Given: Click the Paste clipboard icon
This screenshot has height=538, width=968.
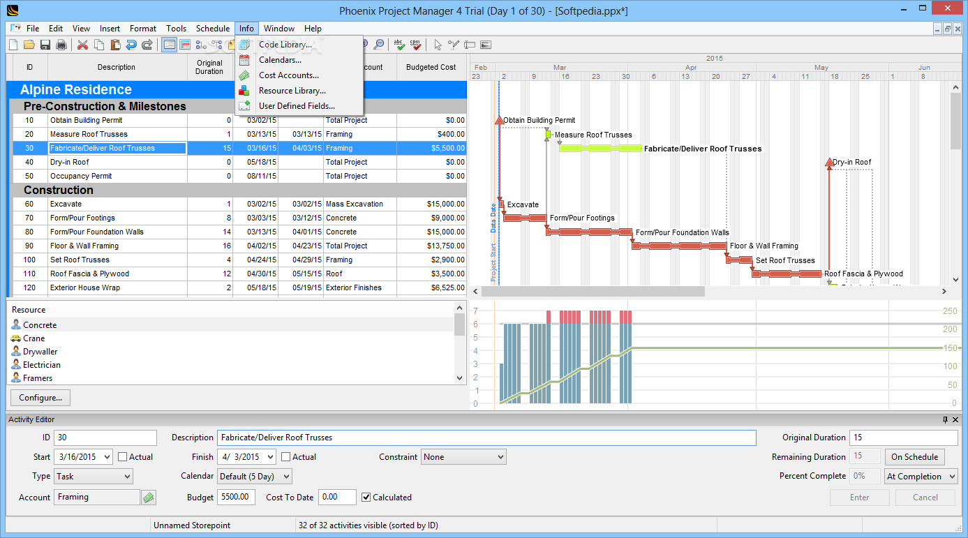Looking at the screenshot, I should [114, 45].
